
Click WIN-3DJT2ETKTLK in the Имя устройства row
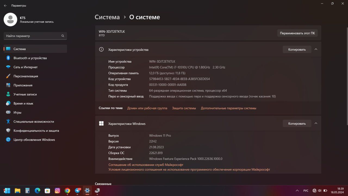click(162, 62)
